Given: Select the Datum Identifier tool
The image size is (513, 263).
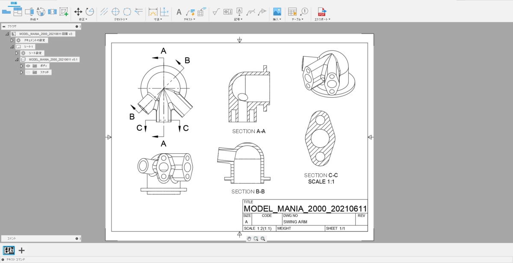Looking at the screenshot, I should tap(239, 12).
